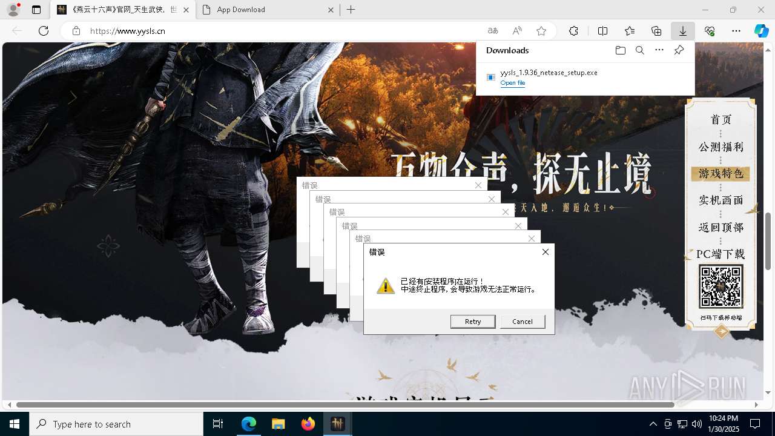Screen dimensions: 775x436
Task: Open the tab actions menu icon
Action: click(36, 10)
